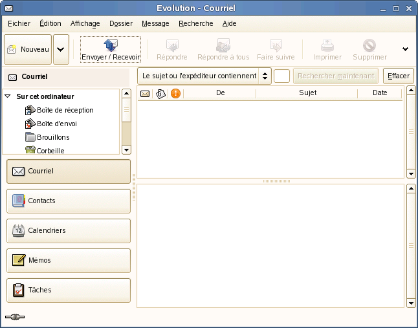Click the Boîte de réception inbox icon

30,110
